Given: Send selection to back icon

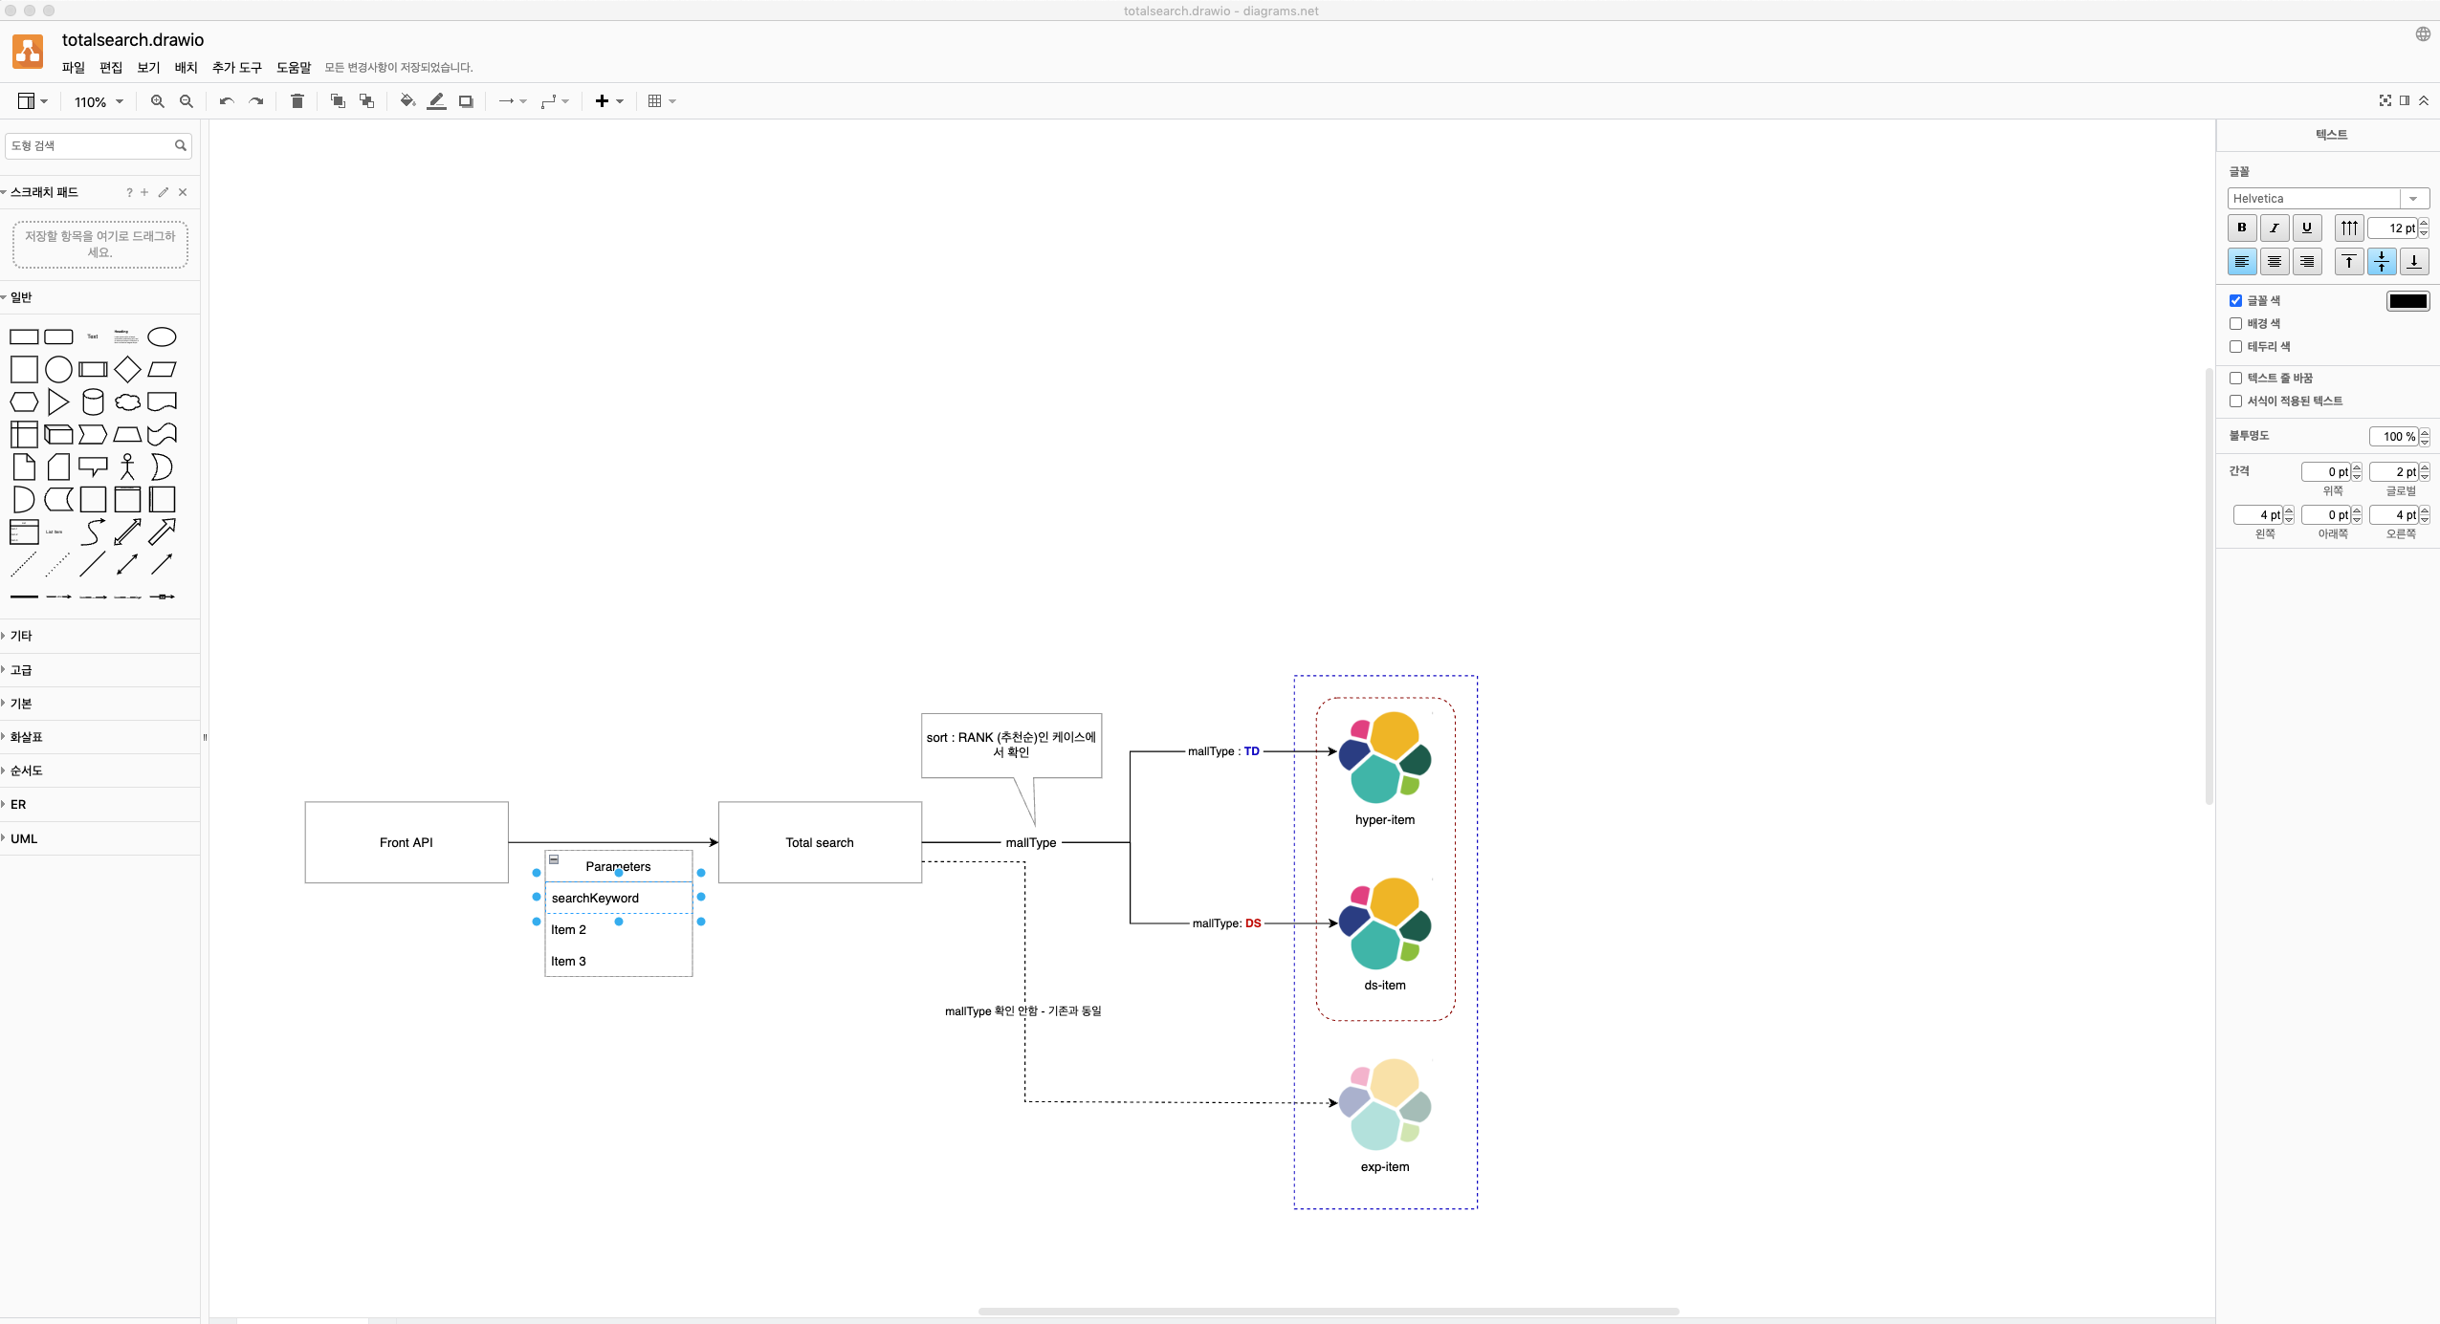Looking at the screenshot, I should coord(366,101).
